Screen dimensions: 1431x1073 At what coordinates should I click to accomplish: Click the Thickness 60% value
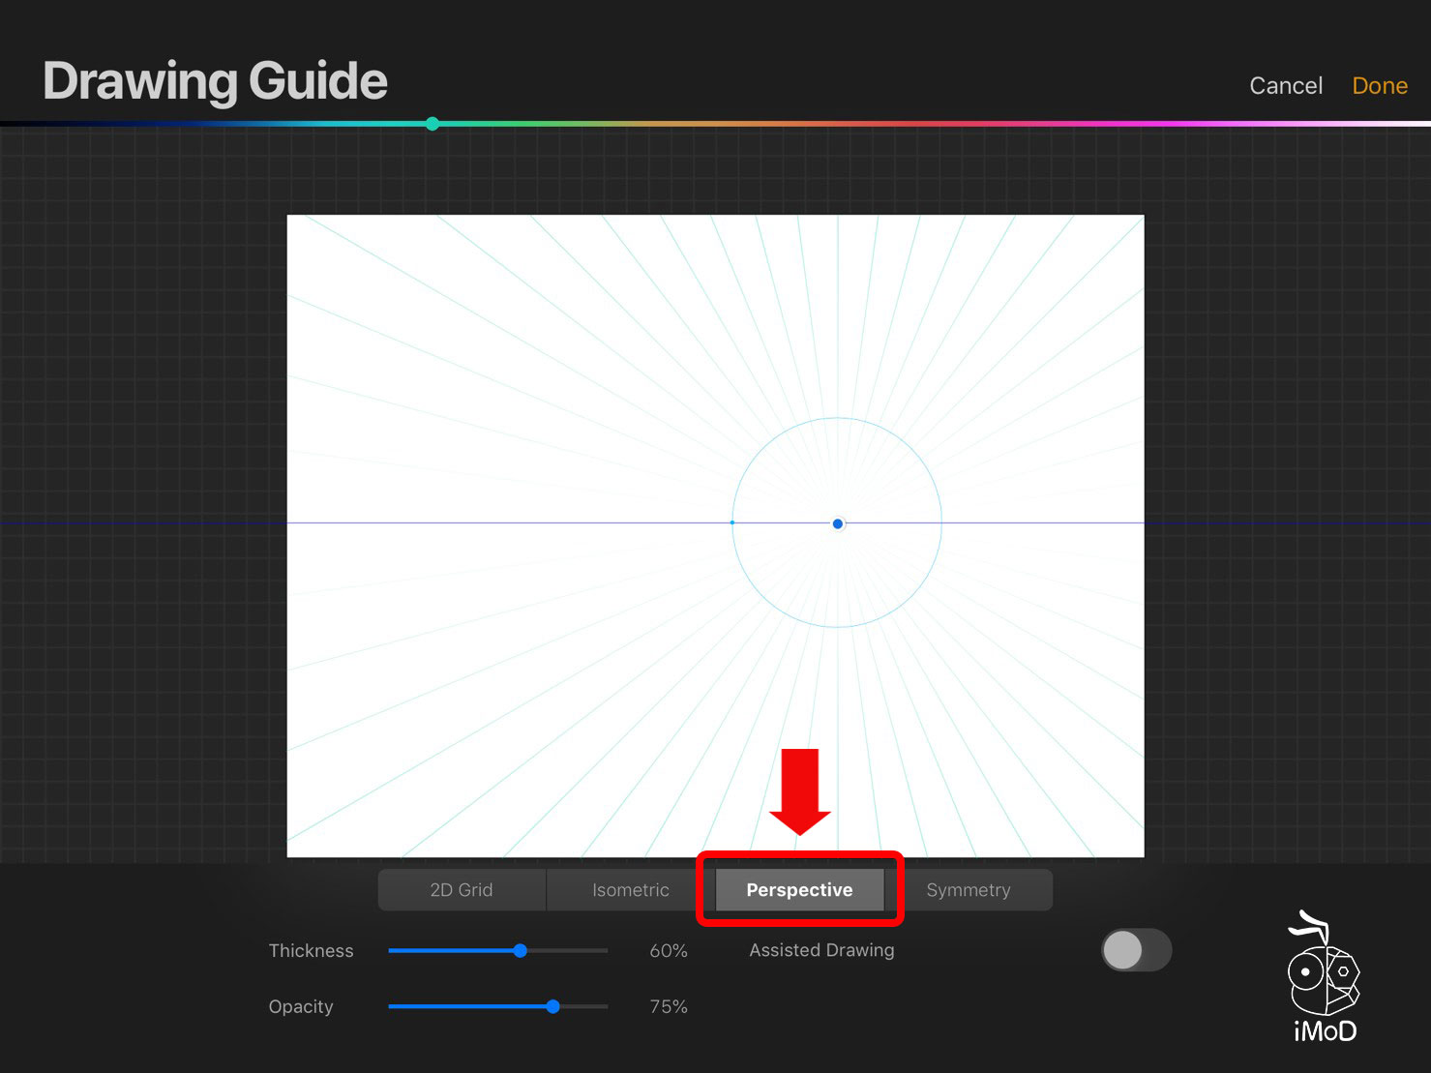669,951
